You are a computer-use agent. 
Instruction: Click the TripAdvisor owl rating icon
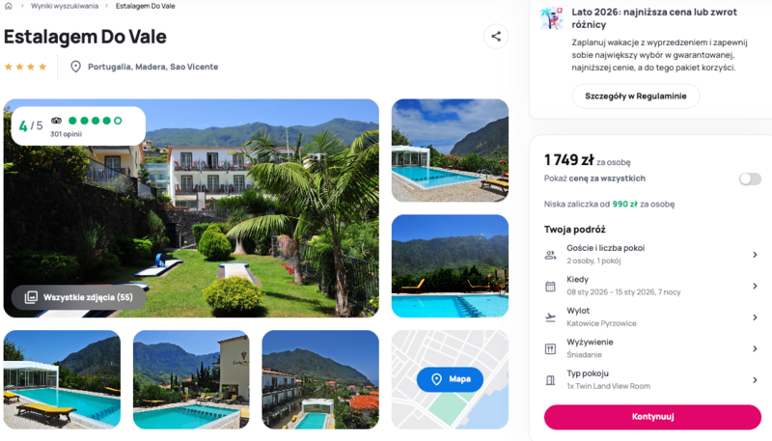tap(56, 121)
